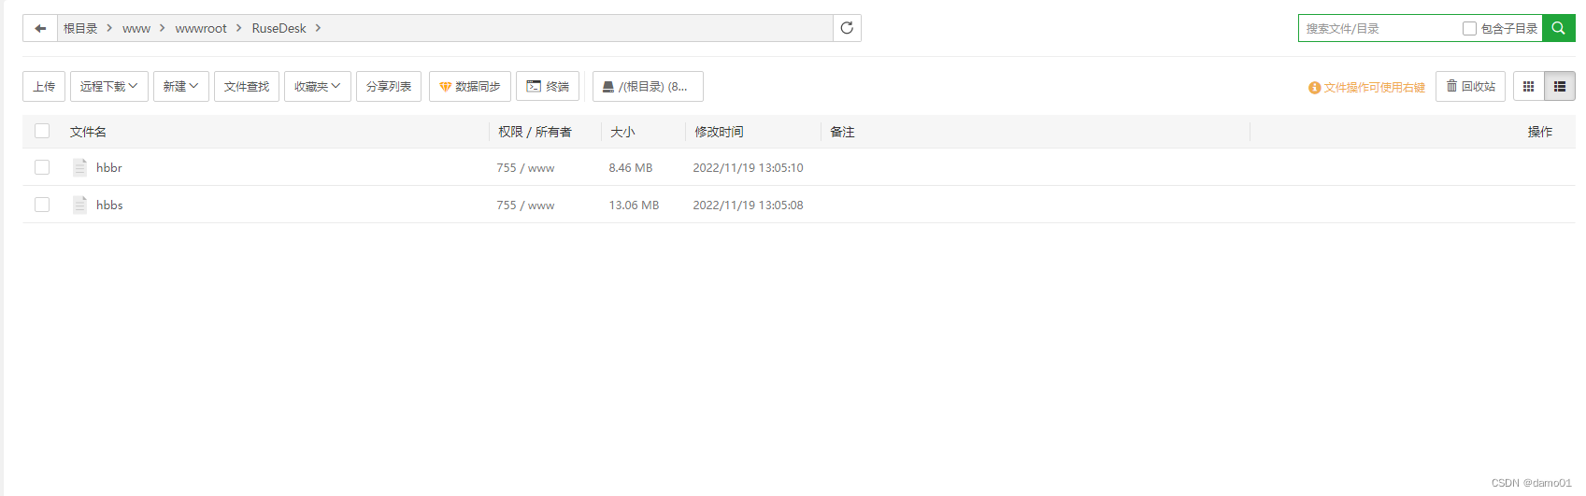Go to wwwroot in breadcrumb

201,29
